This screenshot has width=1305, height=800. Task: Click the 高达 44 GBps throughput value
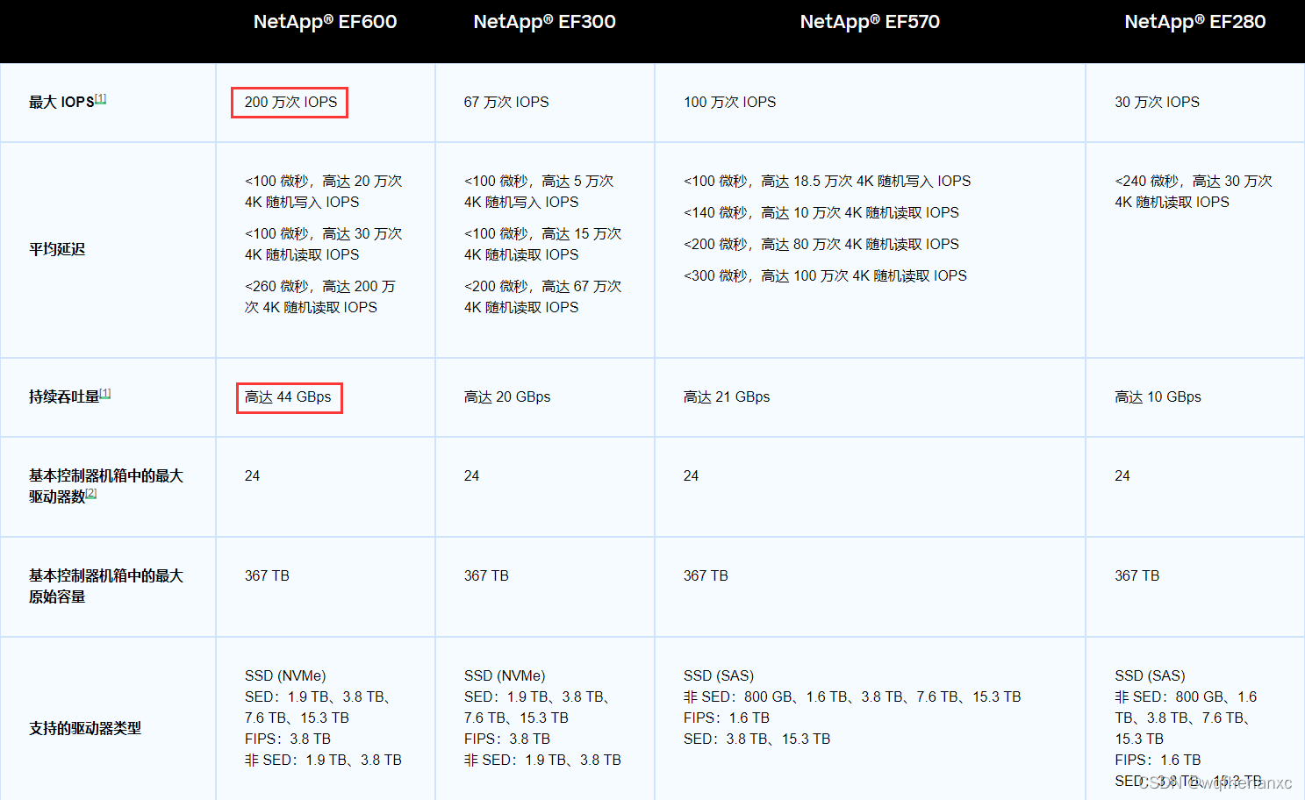point(289,397)
